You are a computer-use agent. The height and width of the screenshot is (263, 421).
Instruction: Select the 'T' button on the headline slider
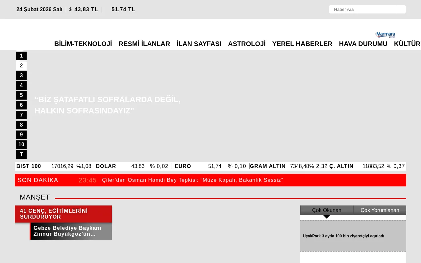pyautogui.click(x=21, y=154)
